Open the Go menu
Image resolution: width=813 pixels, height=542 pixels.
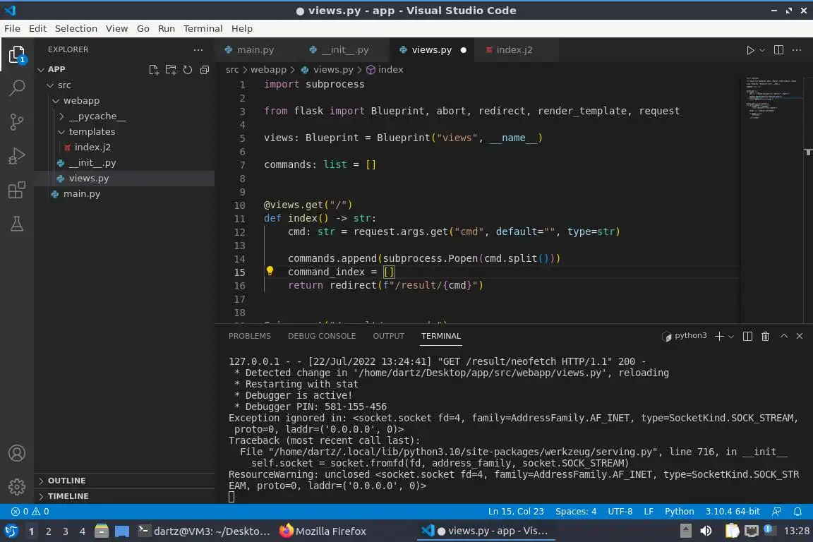click(143, 28)
